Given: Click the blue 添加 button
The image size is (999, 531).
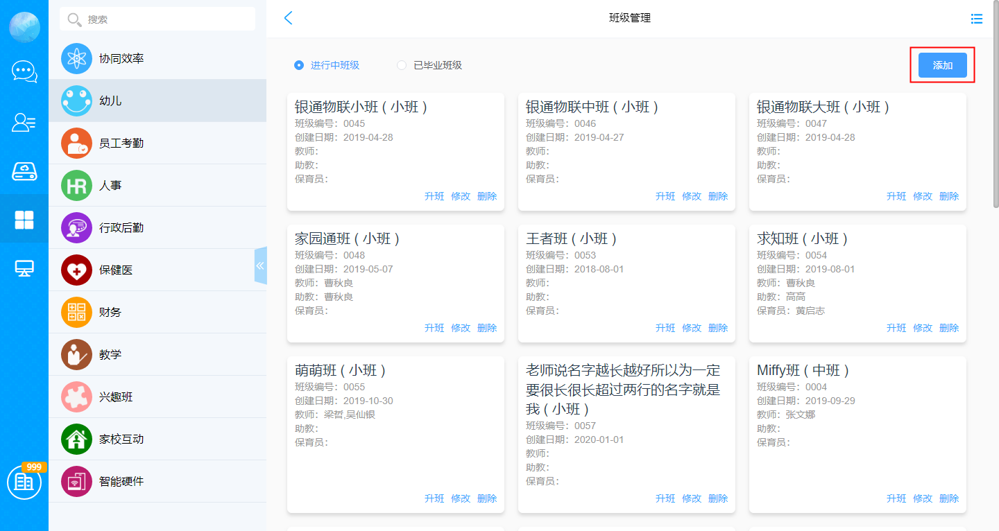Looking at the screenshot, I should tap(942, 65).
